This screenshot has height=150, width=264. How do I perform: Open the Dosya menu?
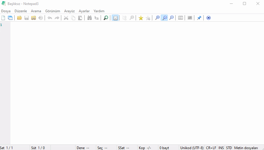pos(6,11)
